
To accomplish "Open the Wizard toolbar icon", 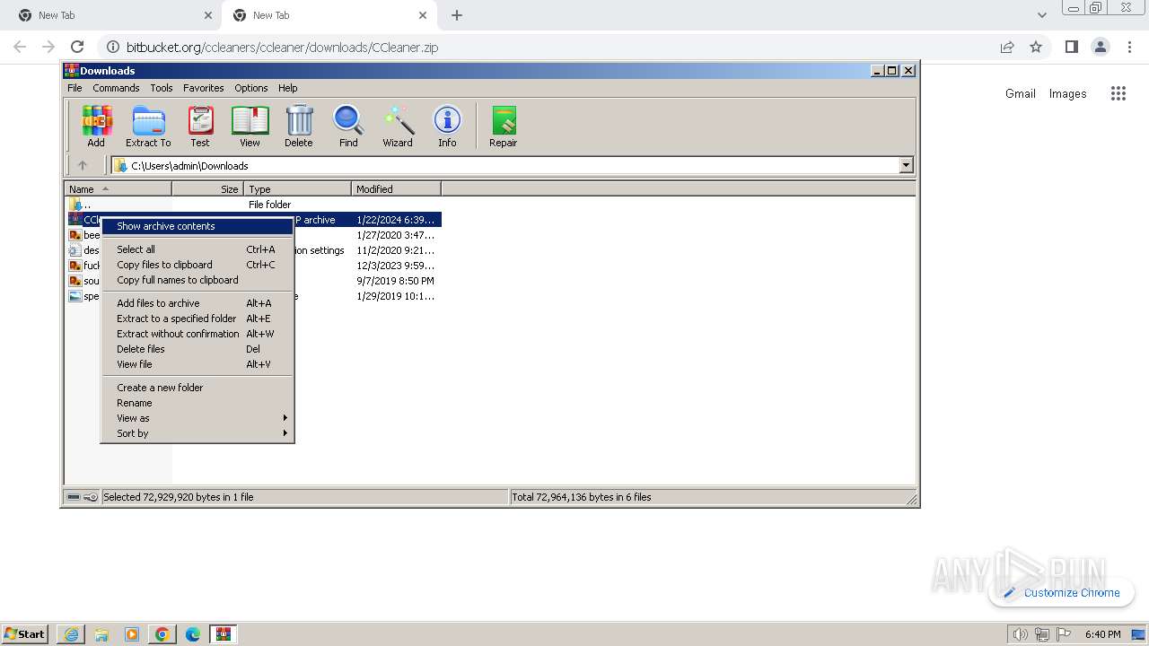I will point(398,127).
